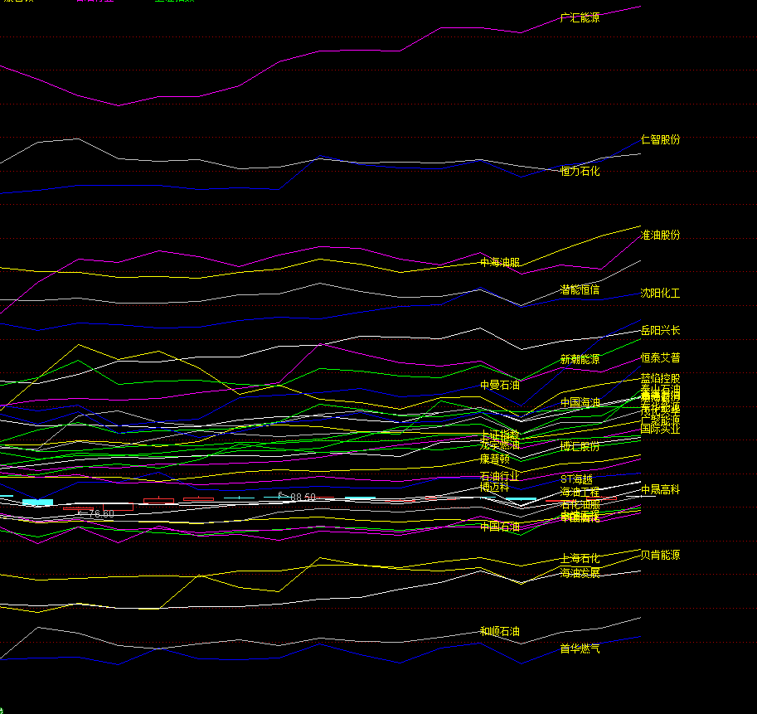Click the 国际实业 label
This screenshot has height=714, width=757.
coord(660,429)
